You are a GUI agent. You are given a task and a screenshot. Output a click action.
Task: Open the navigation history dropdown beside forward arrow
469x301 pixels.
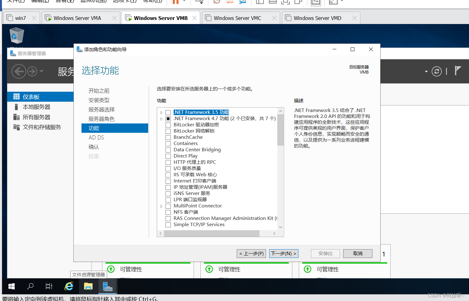click(41, 71)
